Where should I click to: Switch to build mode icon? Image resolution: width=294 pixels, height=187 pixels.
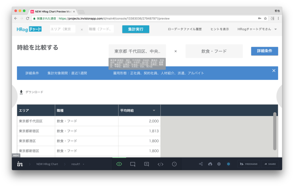pyautogui.click(x=133, y=164)
